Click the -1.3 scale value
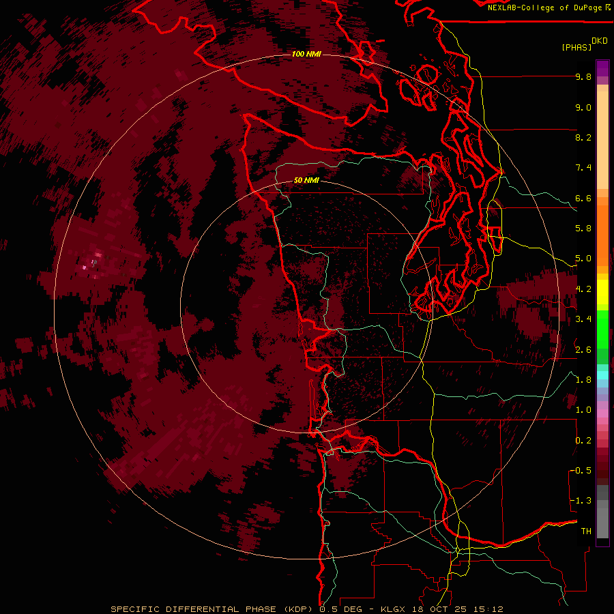This screenshot has height=614, width=614. (x=581, y=501)
